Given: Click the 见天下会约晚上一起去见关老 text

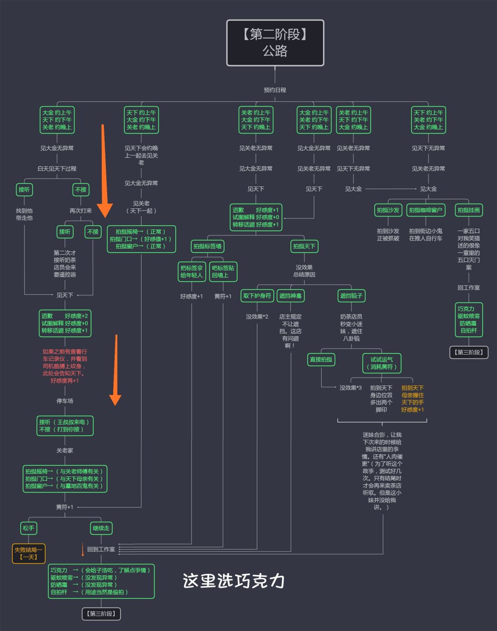Looking at the screenshot, I should (x=141, y=155).
